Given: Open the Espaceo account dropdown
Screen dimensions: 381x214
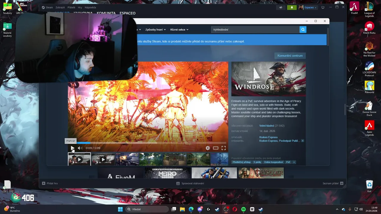Looking at the screenshot, I should (x=308, y=7).
